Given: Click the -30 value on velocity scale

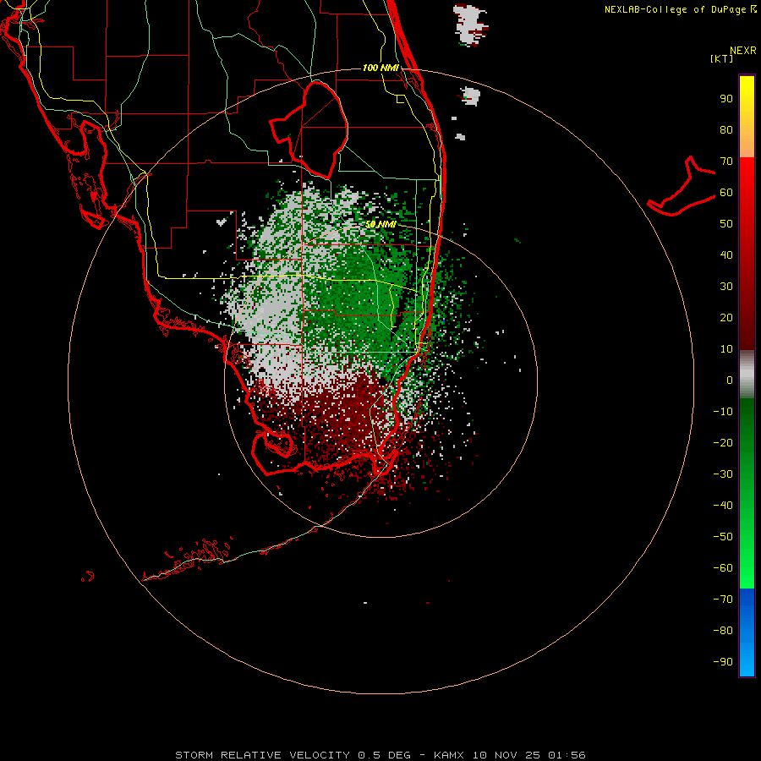Looking at the screenshot, I should click(723, 474).
